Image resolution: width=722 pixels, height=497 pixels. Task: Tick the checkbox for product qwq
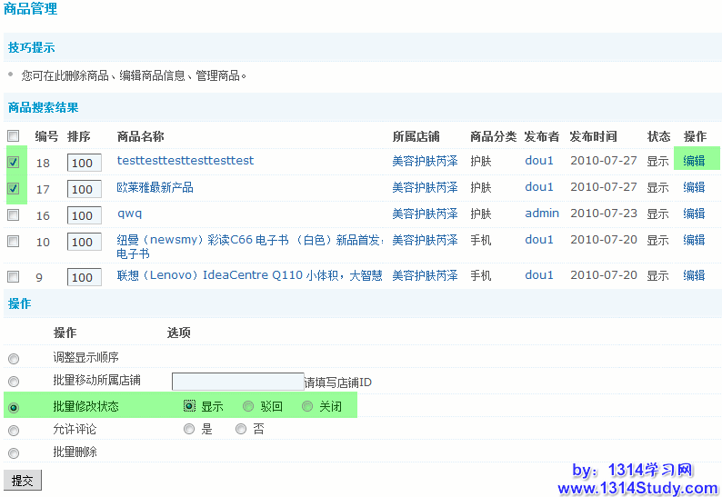pos(13,215)
